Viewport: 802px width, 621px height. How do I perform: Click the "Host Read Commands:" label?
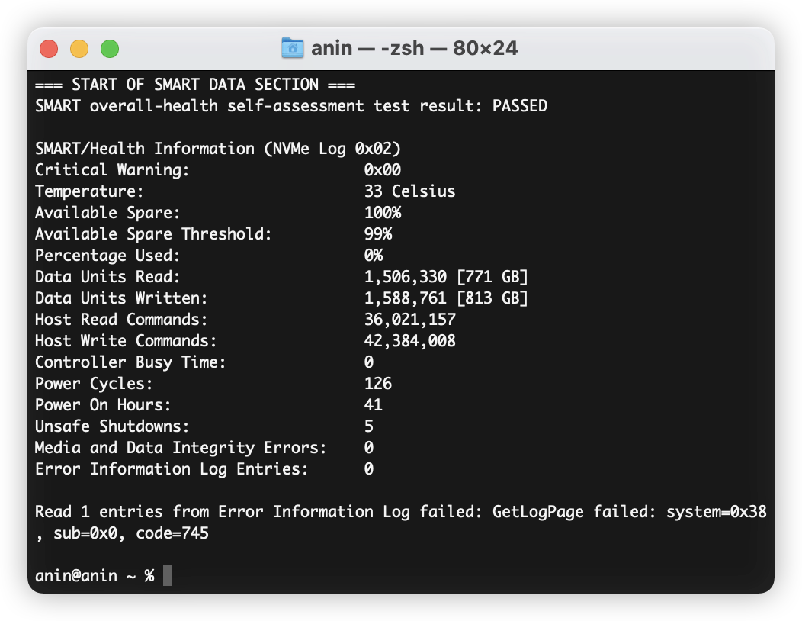[x=121, y=320]
